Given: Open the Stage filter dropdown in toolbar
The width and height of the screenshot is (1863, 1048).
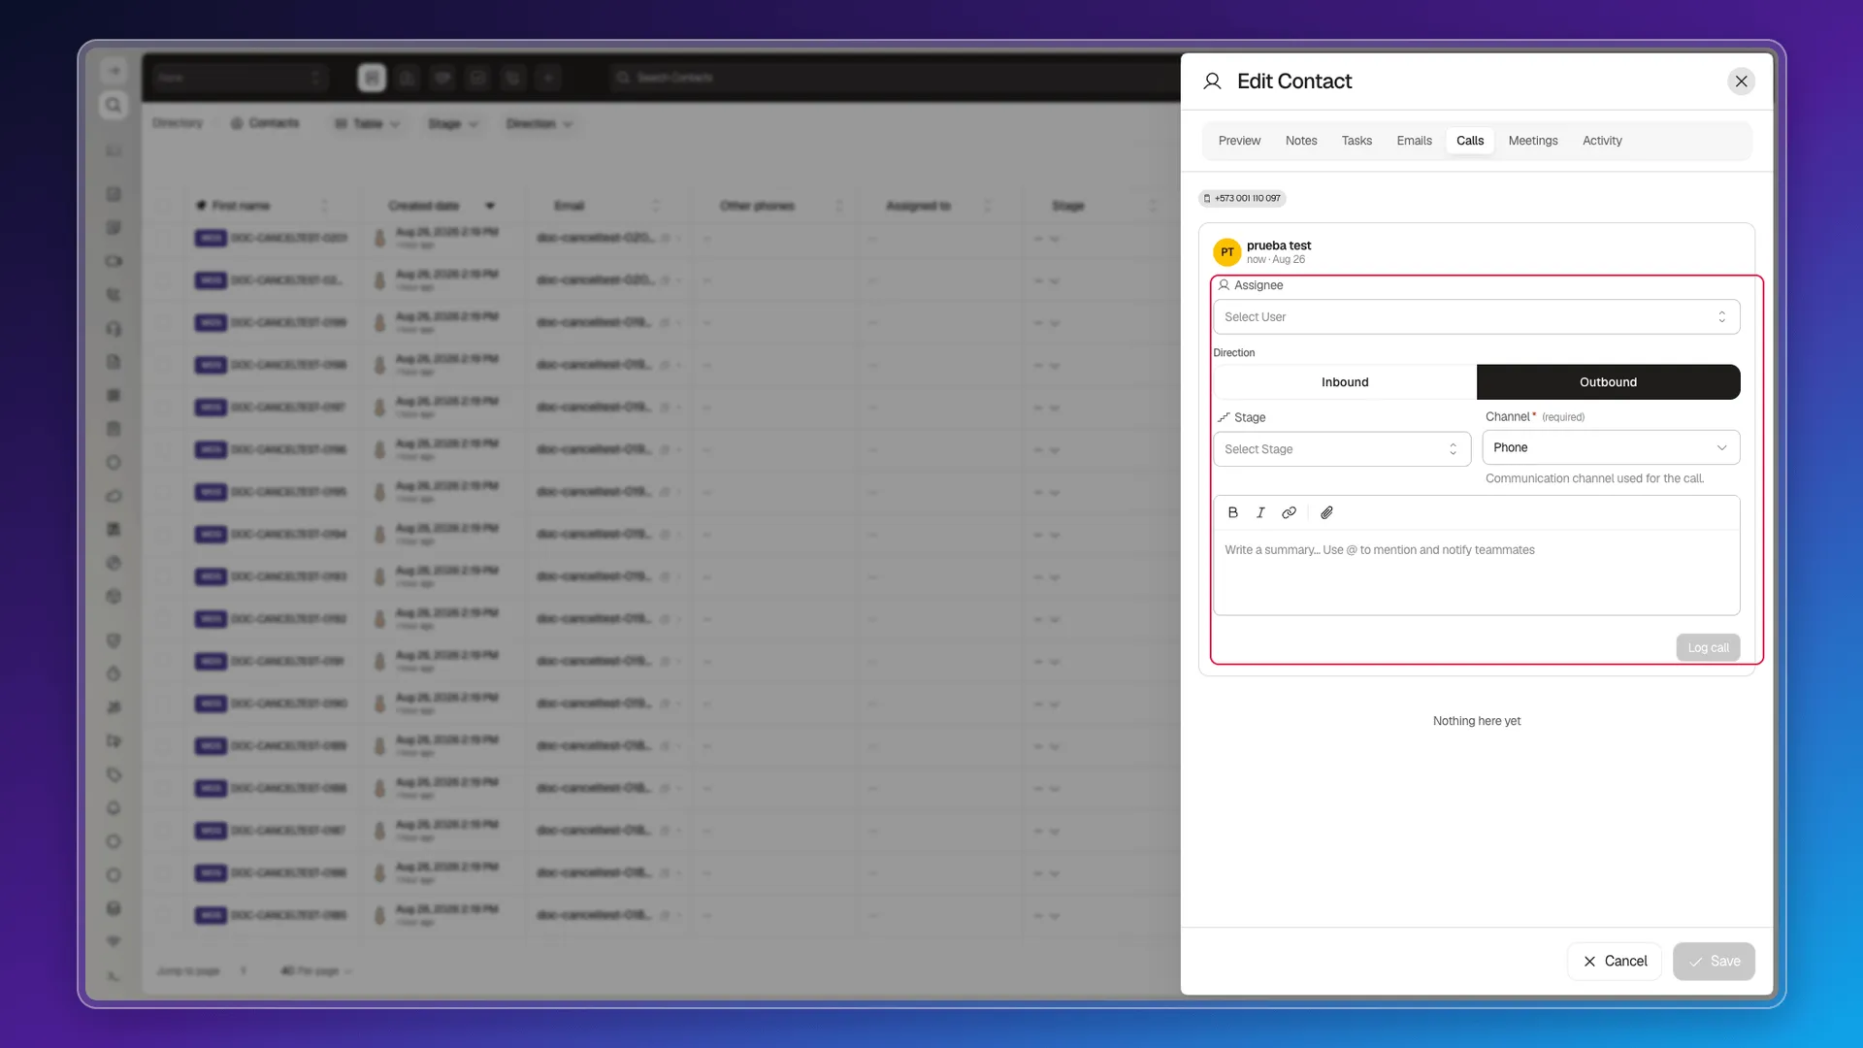Looking at the screenshot, I should pyautogui.click(x=453, y=124).
